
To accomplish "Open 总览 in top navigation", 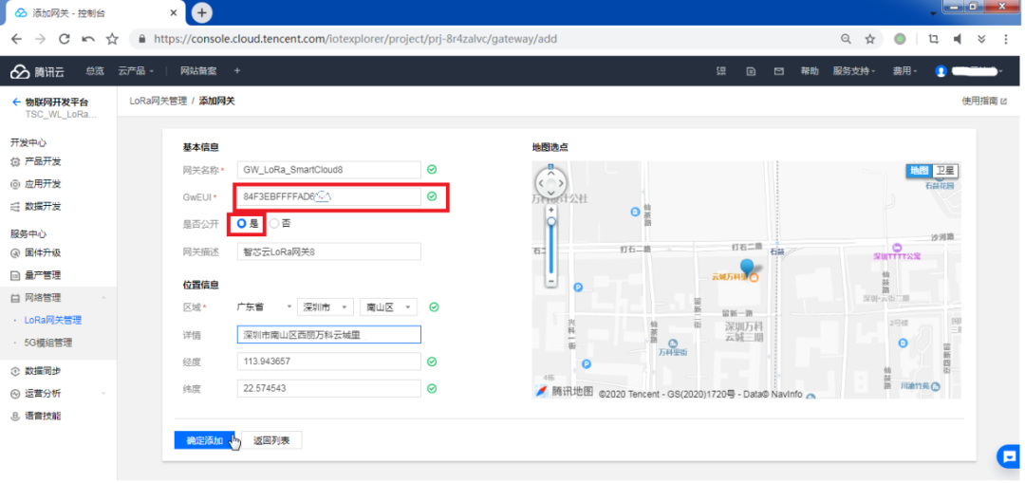I will point(95,70).
